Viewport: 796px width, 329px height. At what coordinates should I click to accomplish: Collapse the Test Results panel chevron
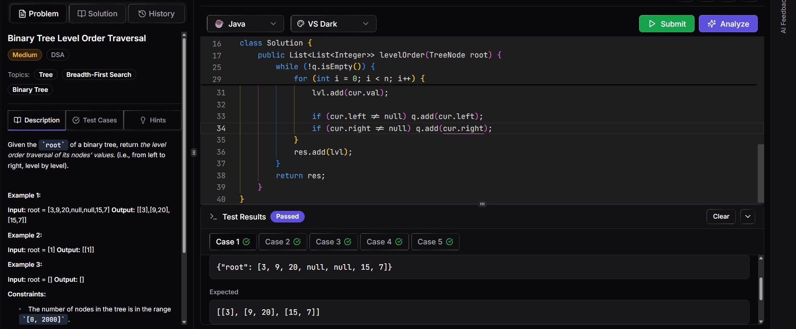click(748, 216)
